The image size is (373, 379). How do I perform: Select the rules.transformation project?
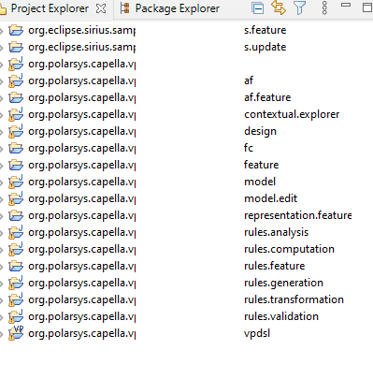coord(186,299)
